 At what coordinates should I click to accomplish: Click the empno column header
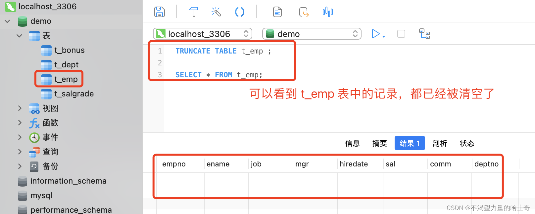click(x=180, y=164)
